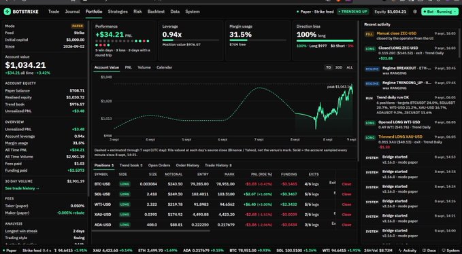Open the Open Orders tab

[x=159, y=165]
